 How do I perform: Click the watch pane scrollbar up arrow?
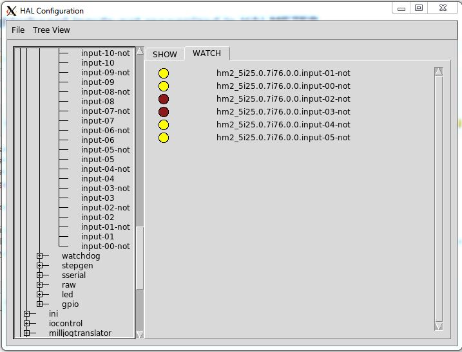tap(439, 71)
